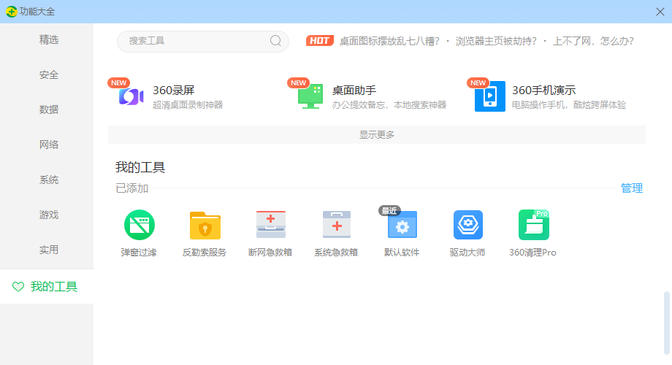
Task: Click the 360录屏 title text
Action: pos(174,91)
